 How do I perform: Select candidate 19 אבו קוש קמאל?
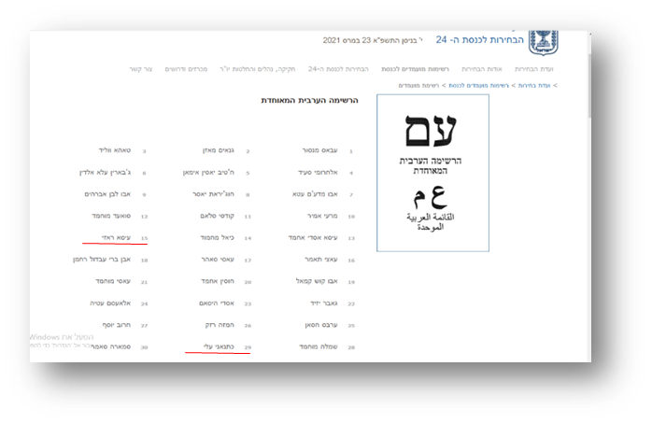pyautogui.click(x=317, y=281)
